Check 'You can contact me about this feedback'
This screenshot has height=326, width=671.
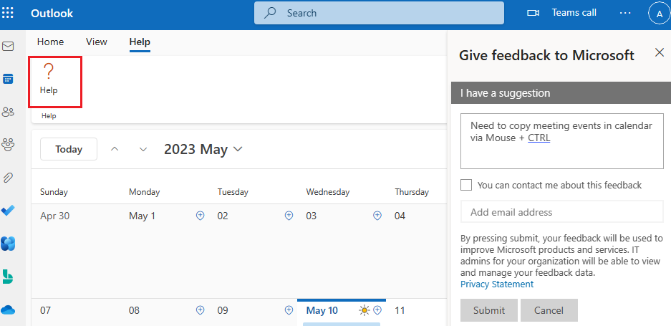pyautogui.click(x=466, y=185)
